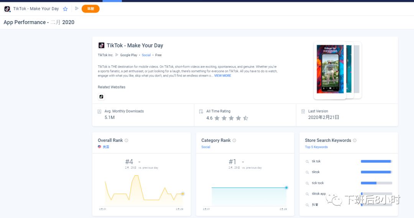The image size is (414, 218).
Task: Expand description with VIEW MORE
Action: coord(223,76)
